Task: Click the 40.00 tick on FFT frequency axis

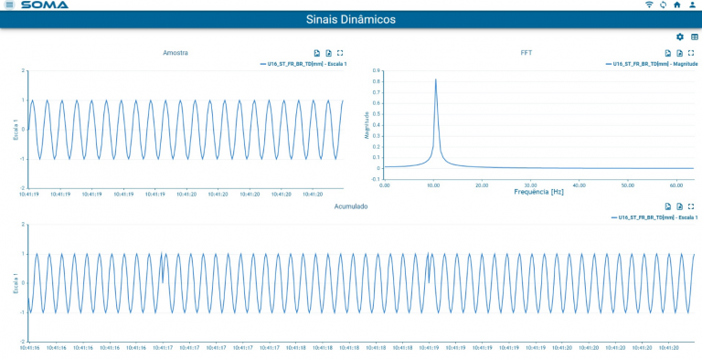Action: click(x=580, y=185)
